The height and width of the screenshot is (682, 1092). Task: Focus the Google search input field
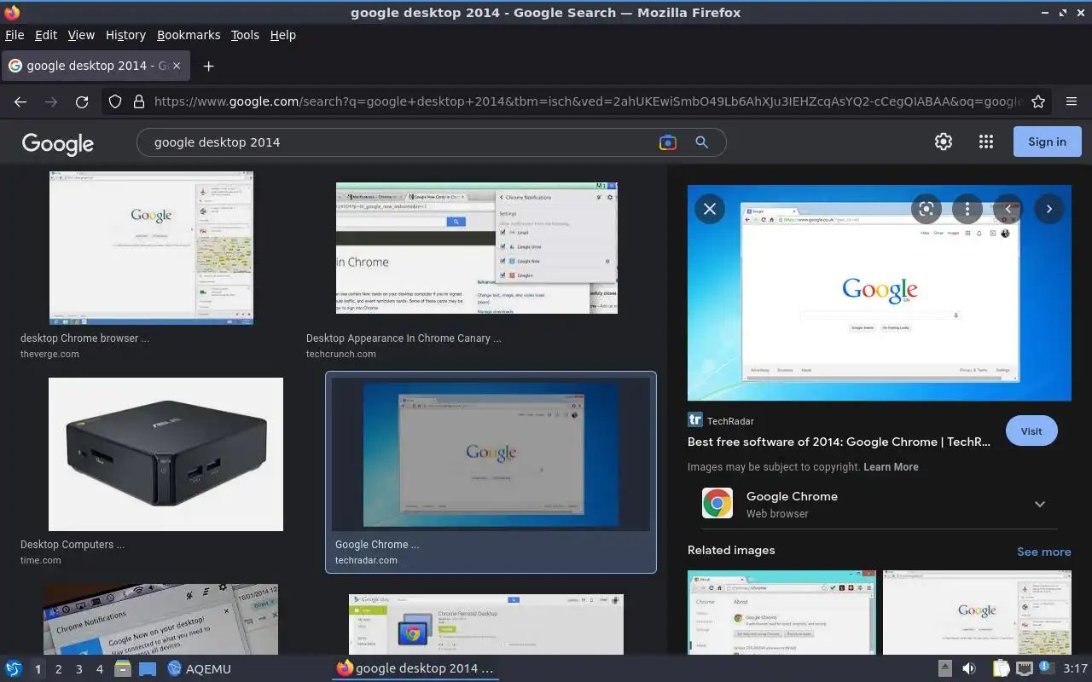(x=401, y=142)
